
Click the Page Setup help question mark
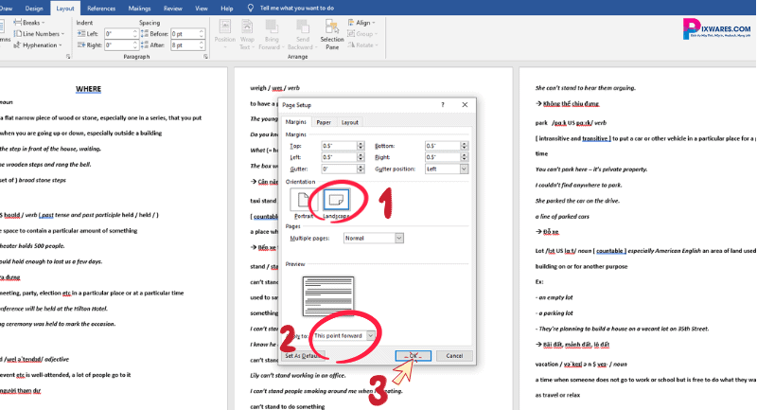coord(443,104)
